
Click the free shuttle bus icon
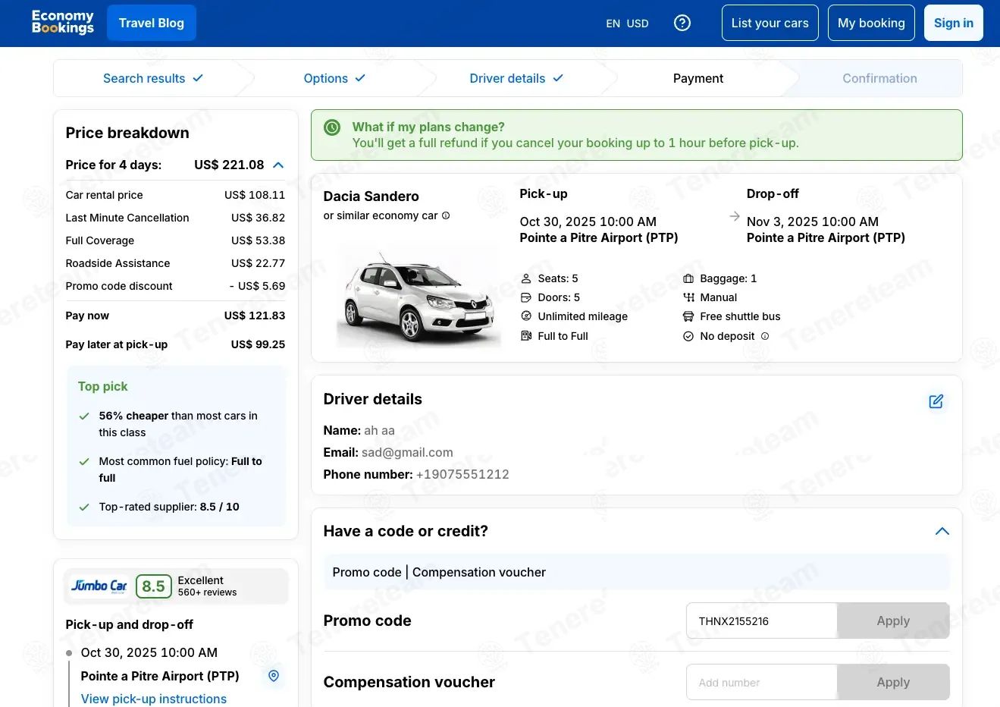(688, 316)
